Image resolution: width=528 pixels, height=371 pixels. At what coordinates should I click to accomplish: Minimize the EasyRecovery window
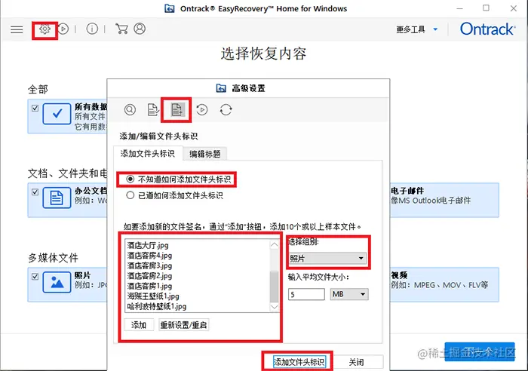click(x=459, y=8)
